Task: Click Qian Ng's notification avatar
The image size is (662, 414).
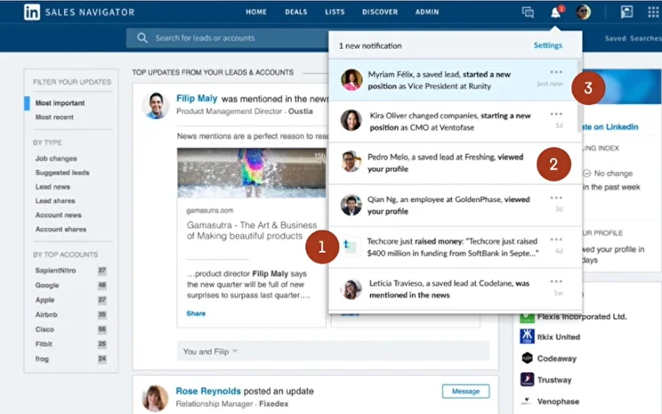Action: point(351,206)
